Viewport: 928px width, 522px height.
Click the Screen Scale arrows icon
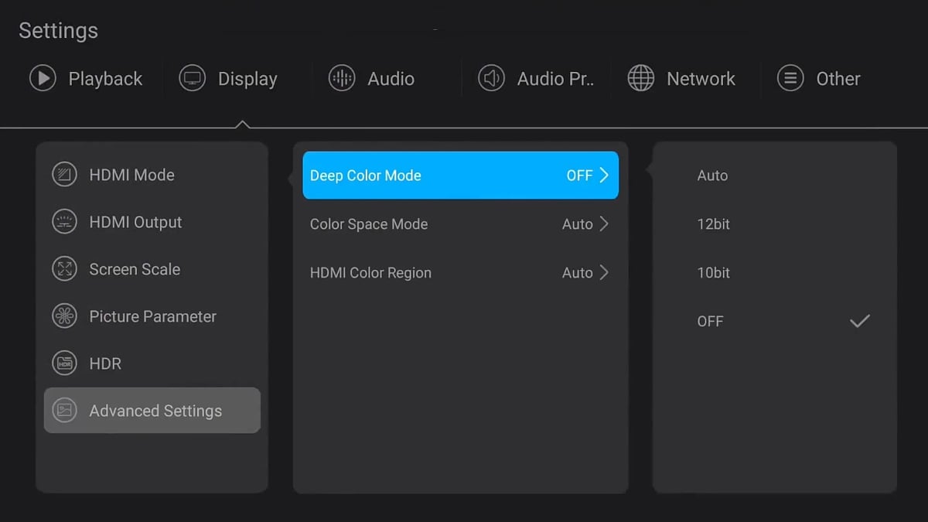(x=64, y=269)
